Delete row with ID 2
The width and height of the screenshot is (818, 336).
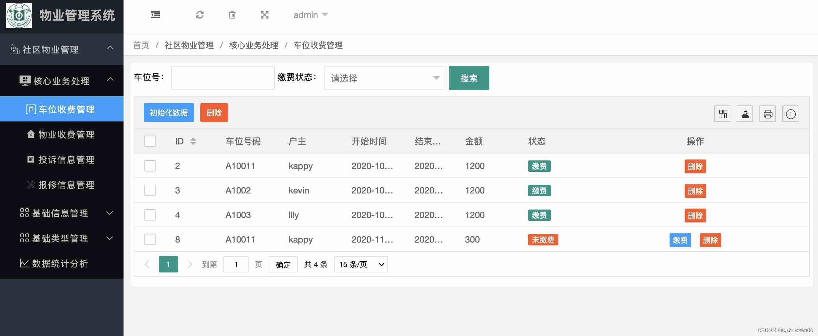coord(695,166)
